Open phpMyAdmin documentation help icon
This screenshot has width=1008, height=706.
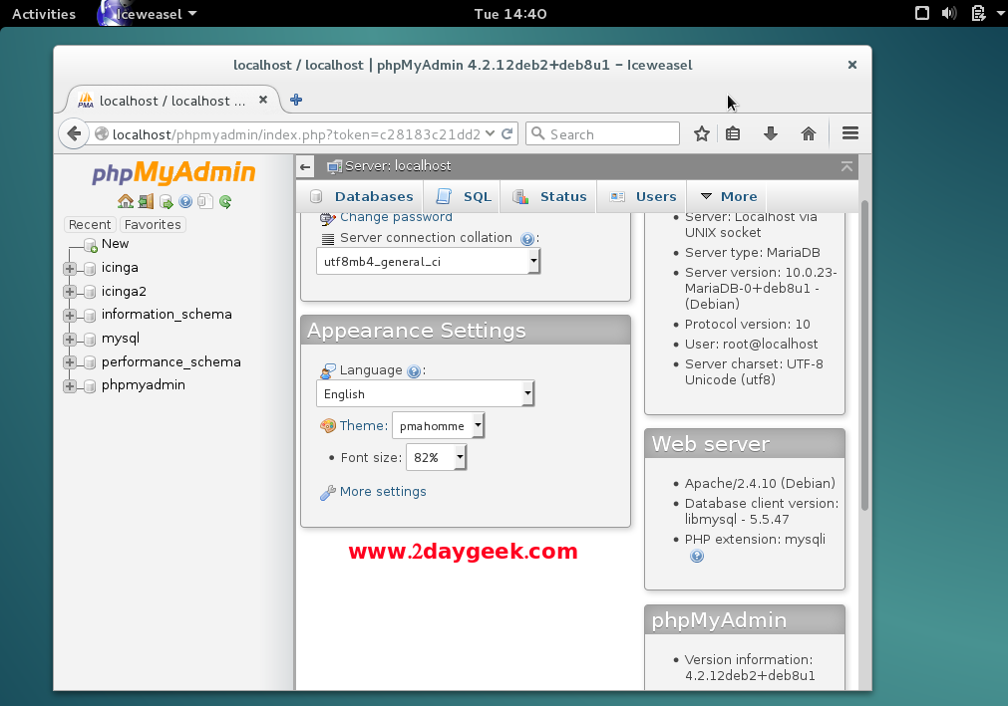pyautogui.click(x=185, y=202)
